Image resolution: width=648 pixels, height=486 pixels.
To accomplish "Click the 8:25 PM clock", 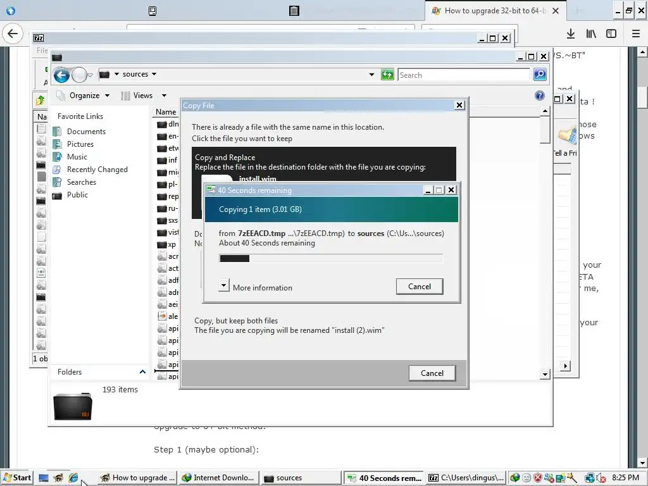I will [625, 478].
